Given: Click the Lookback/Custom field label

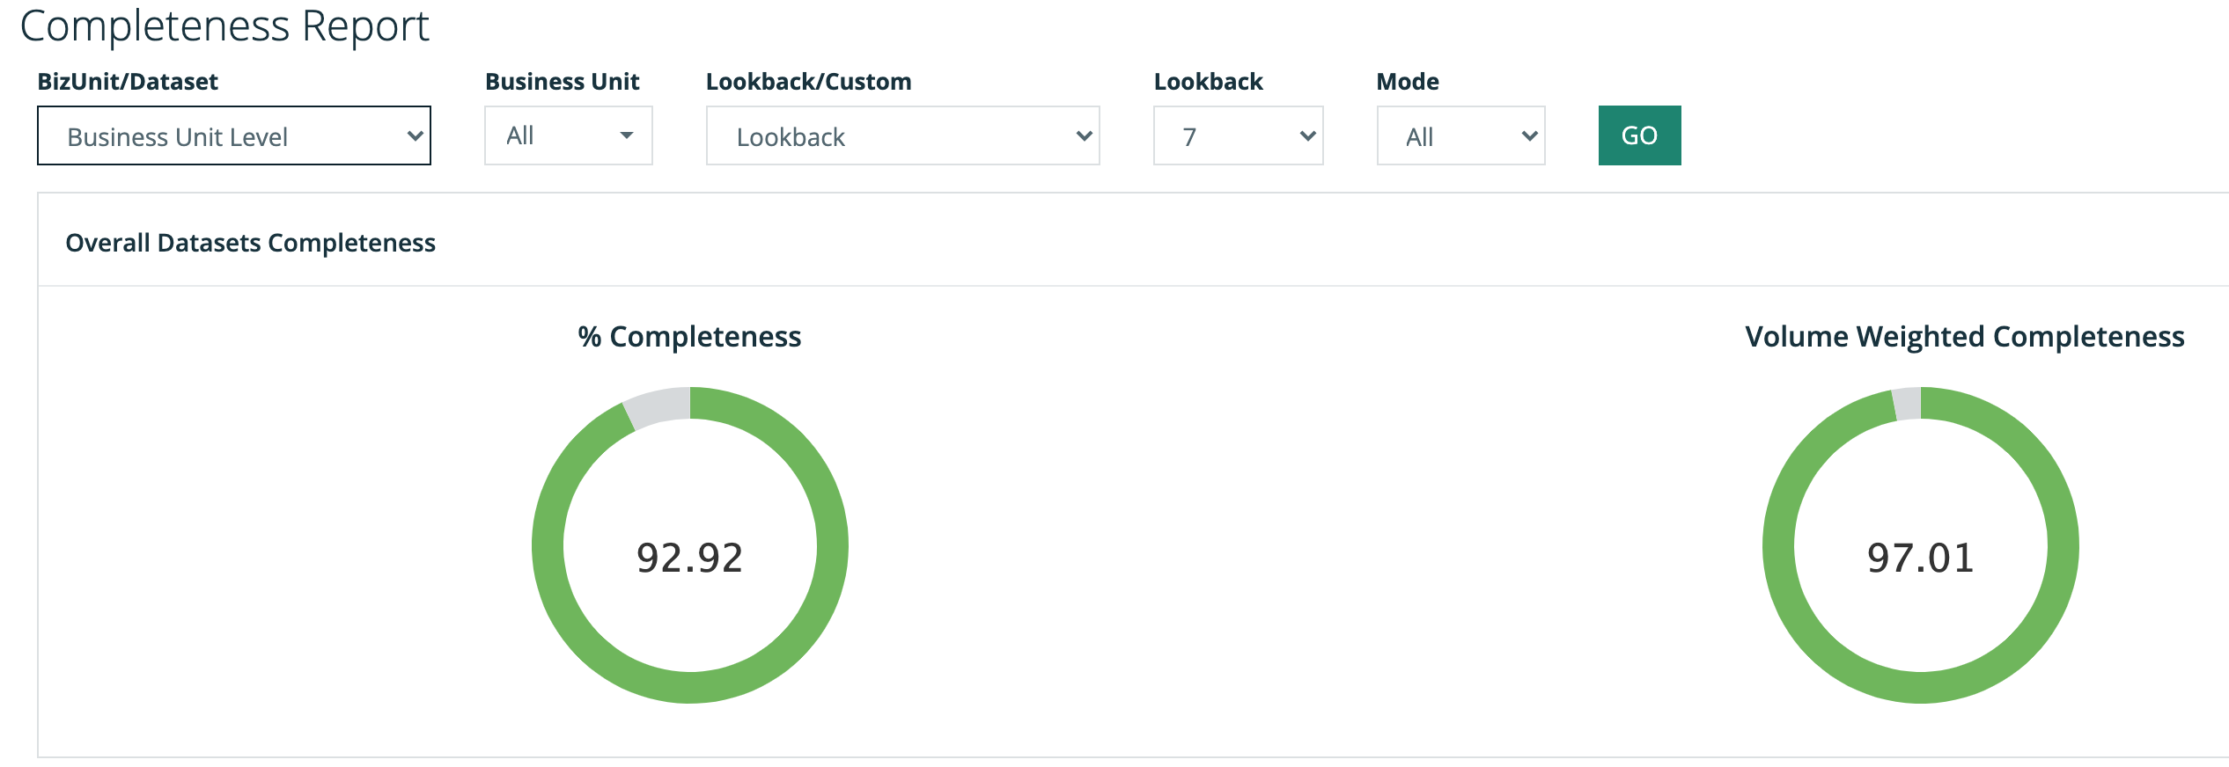Looking at the screenshot, I should coord(808,82).
